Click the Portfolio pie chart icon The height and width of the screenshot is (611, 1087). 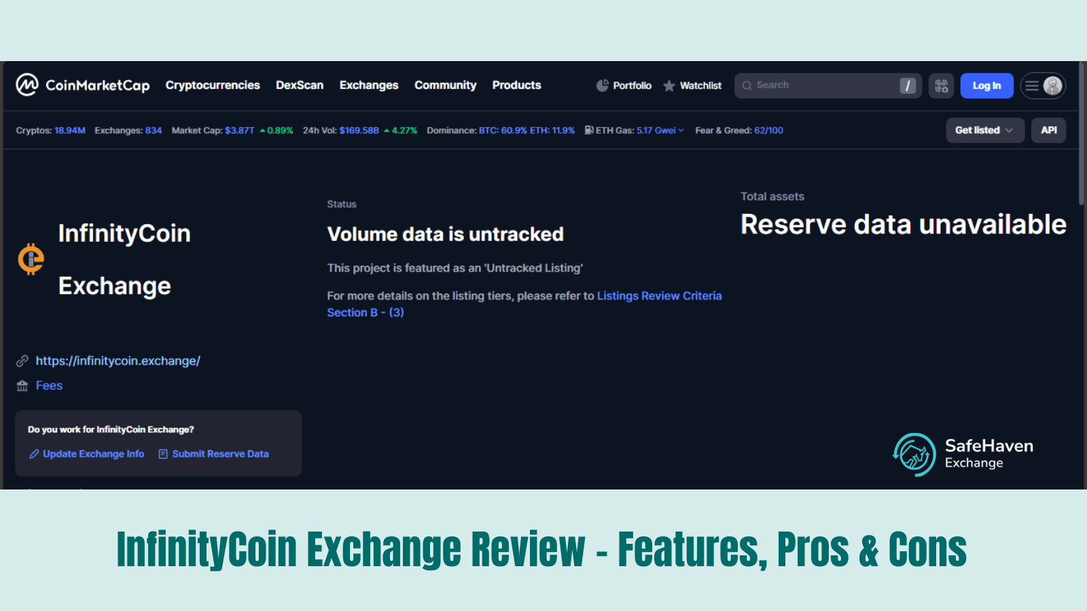pos(602,85)
